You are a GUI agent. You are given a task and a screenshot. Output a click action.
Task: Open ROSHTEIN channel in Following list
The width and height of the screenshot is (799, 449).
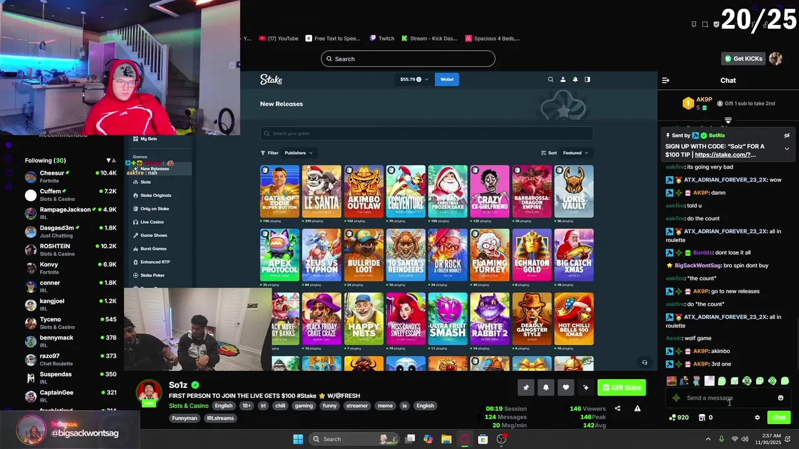(70, 249)
